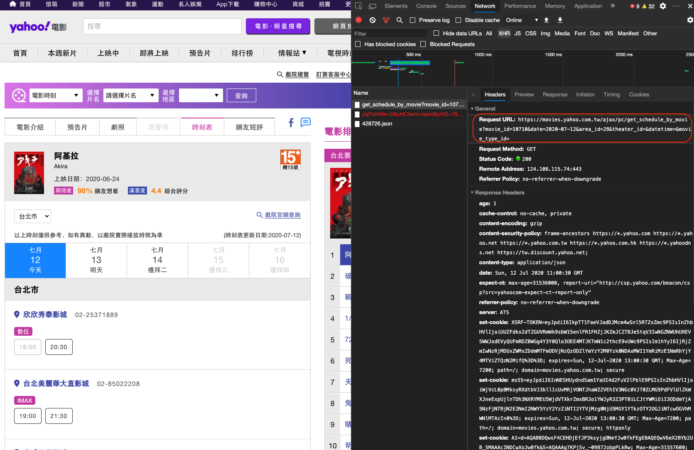Open the 電影時刻 dropdown
Viewport: 694px width, 450px height.
click(x=56, y=96)
